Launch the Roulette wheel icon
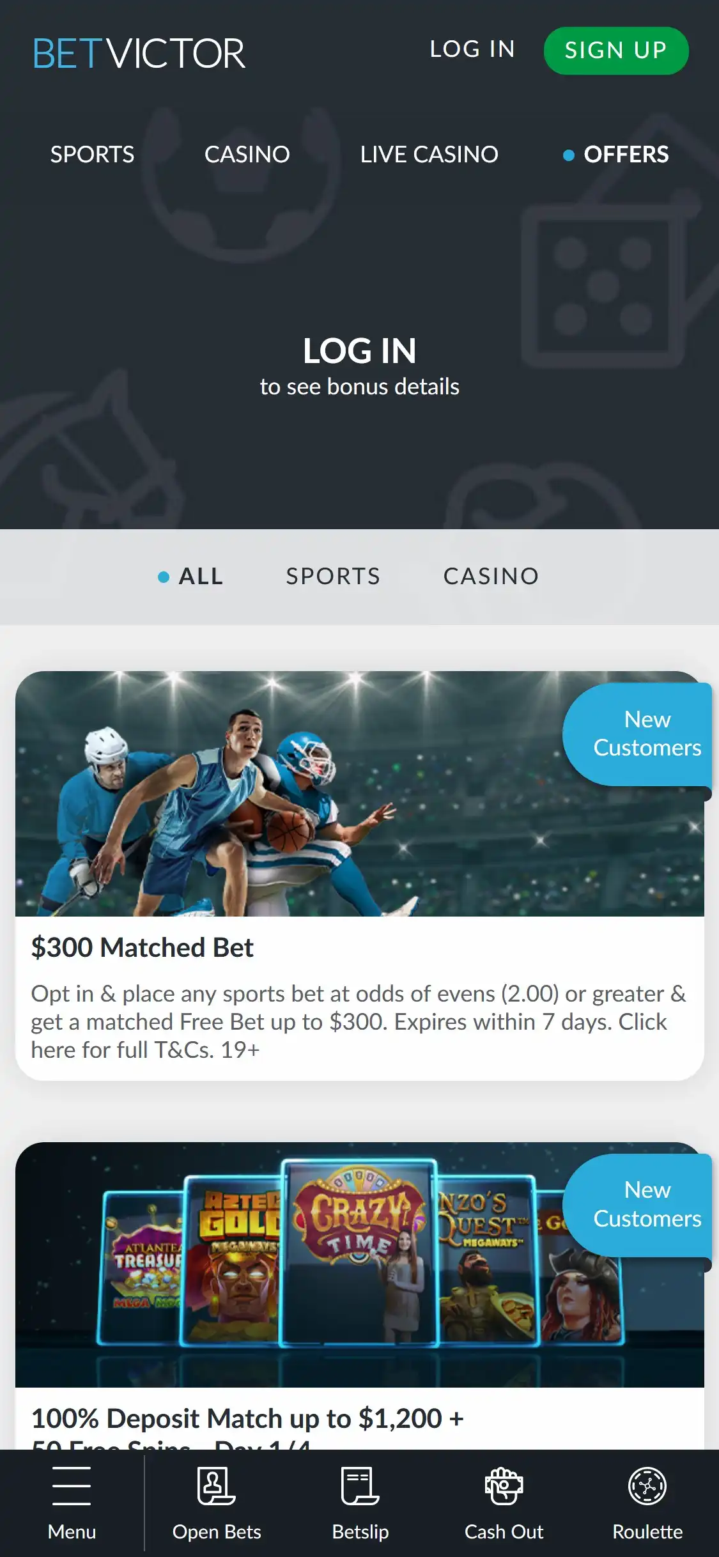The width and height of the screenshot is (719, 1557). point(647,1486)
